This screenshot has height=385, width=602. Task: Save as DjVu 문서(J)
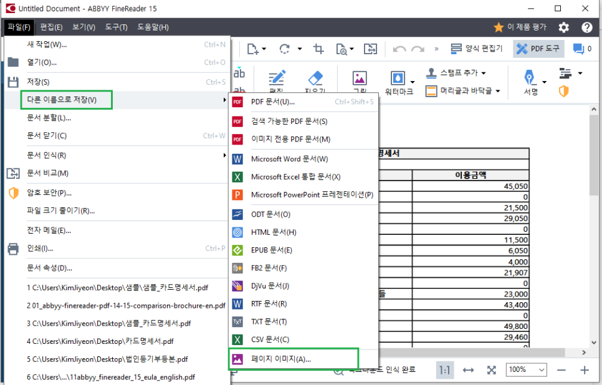pos(303,285)
